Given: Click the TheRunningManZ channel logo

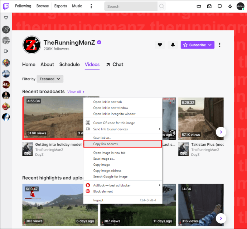Looking at the screenshot, I should click(x=32, y=45).
